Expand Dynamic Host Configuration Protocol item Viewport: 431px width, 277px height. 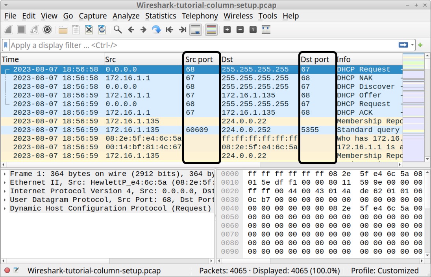pyautogui.click(x=5, y=208)
